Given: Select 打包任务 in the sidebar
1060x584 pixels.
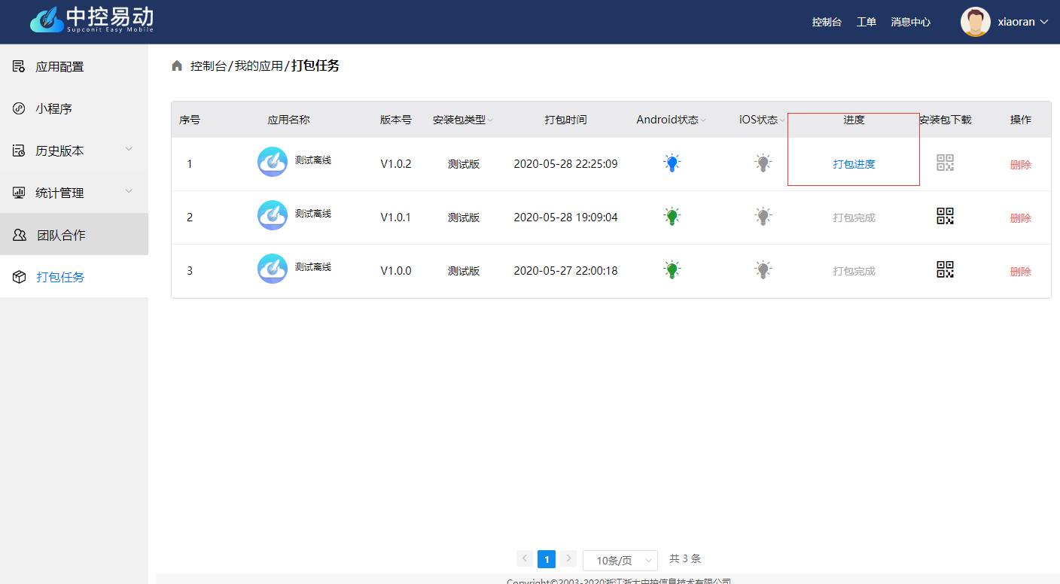Looking at the screenshot, I should (x=74, y=277).
